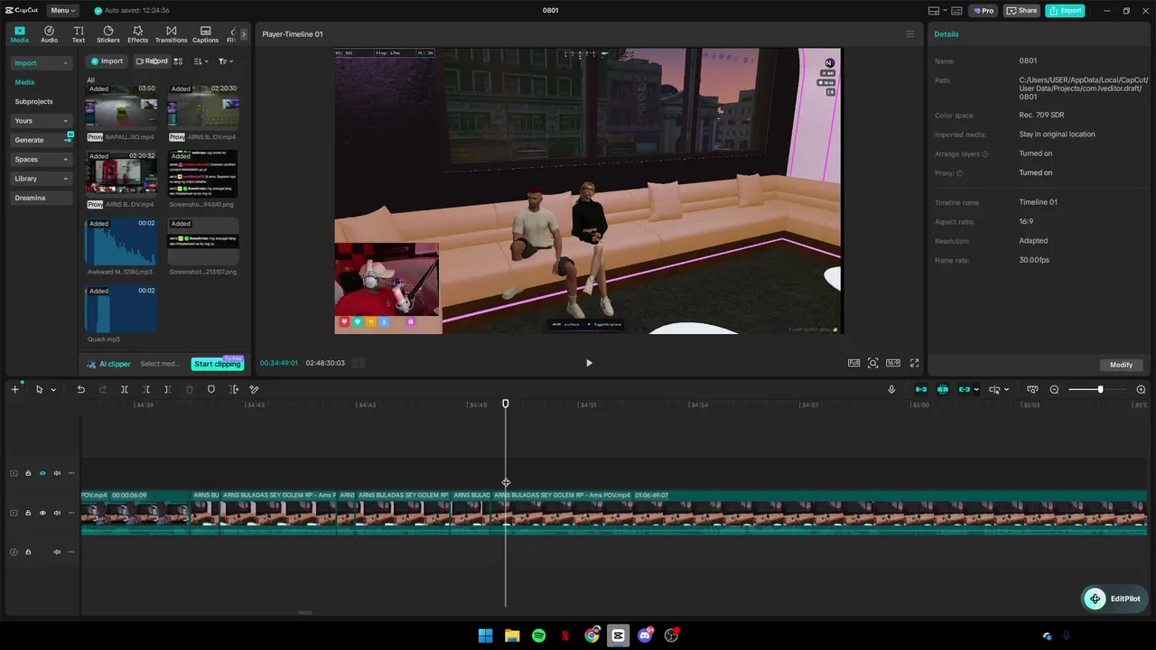The width and height of the screenshot is (1156, 650).
Task: Adjust the timeline zoom slider handle
Action: click(x=1100, y=389)
